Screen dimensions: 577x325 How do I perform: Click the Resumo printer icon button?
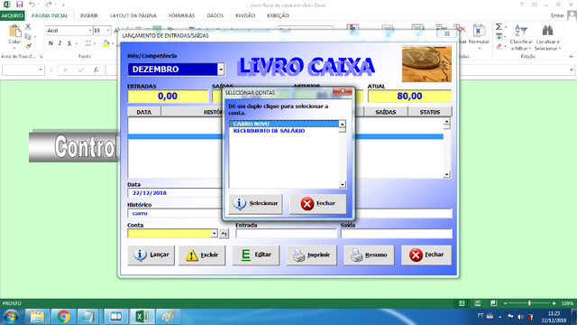369,255
